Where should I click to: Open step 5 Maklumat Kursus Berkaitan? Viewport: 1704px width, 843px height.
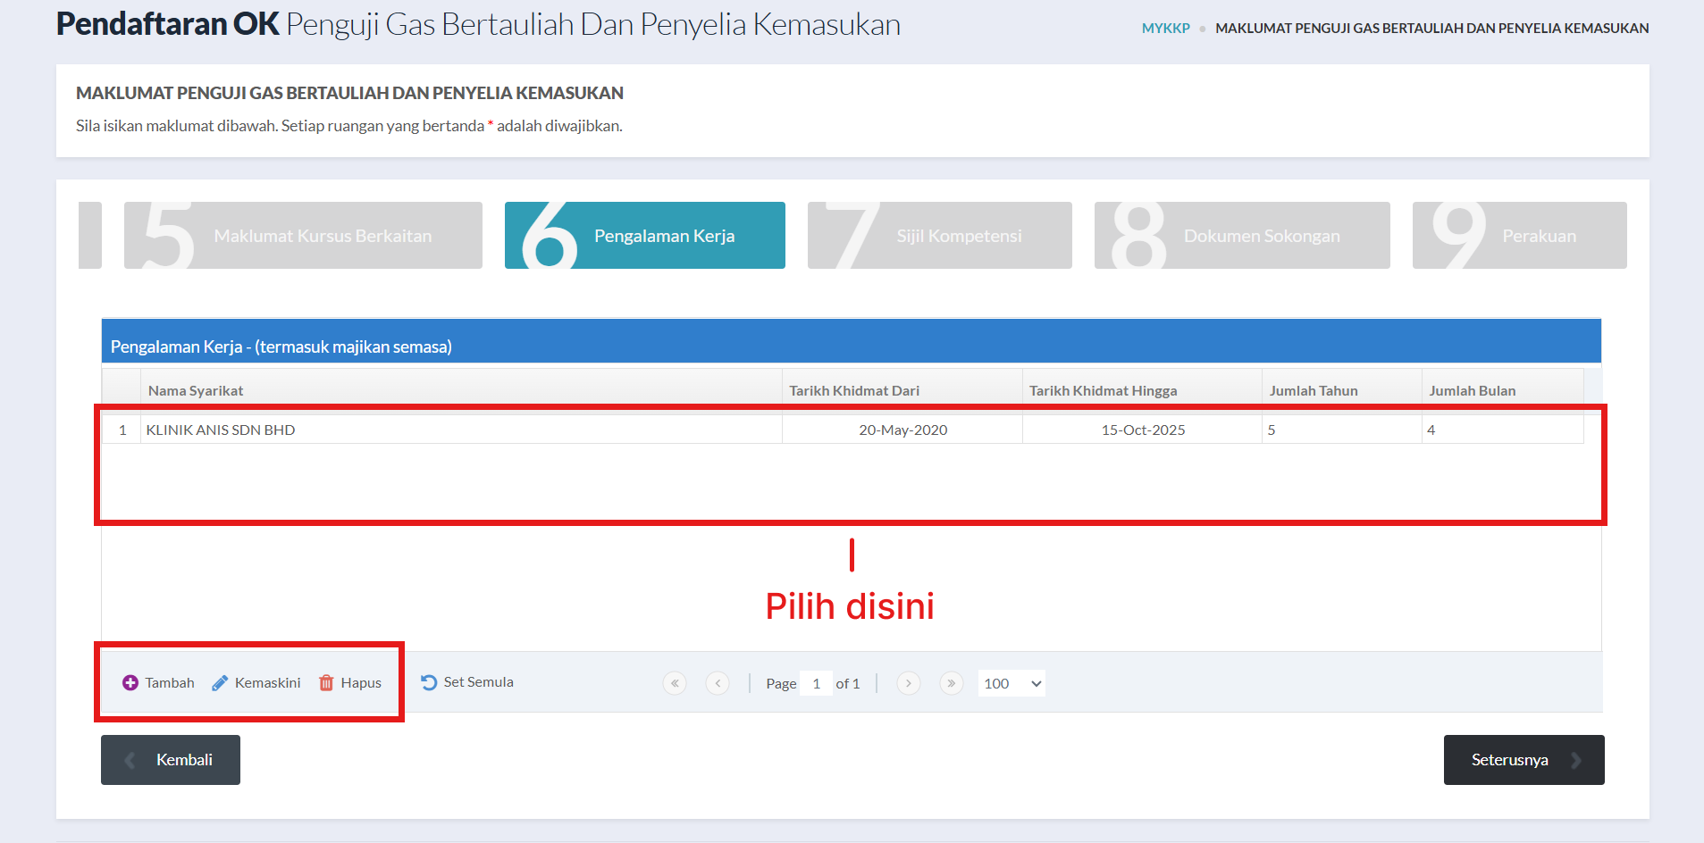click(x=303, y=236)
